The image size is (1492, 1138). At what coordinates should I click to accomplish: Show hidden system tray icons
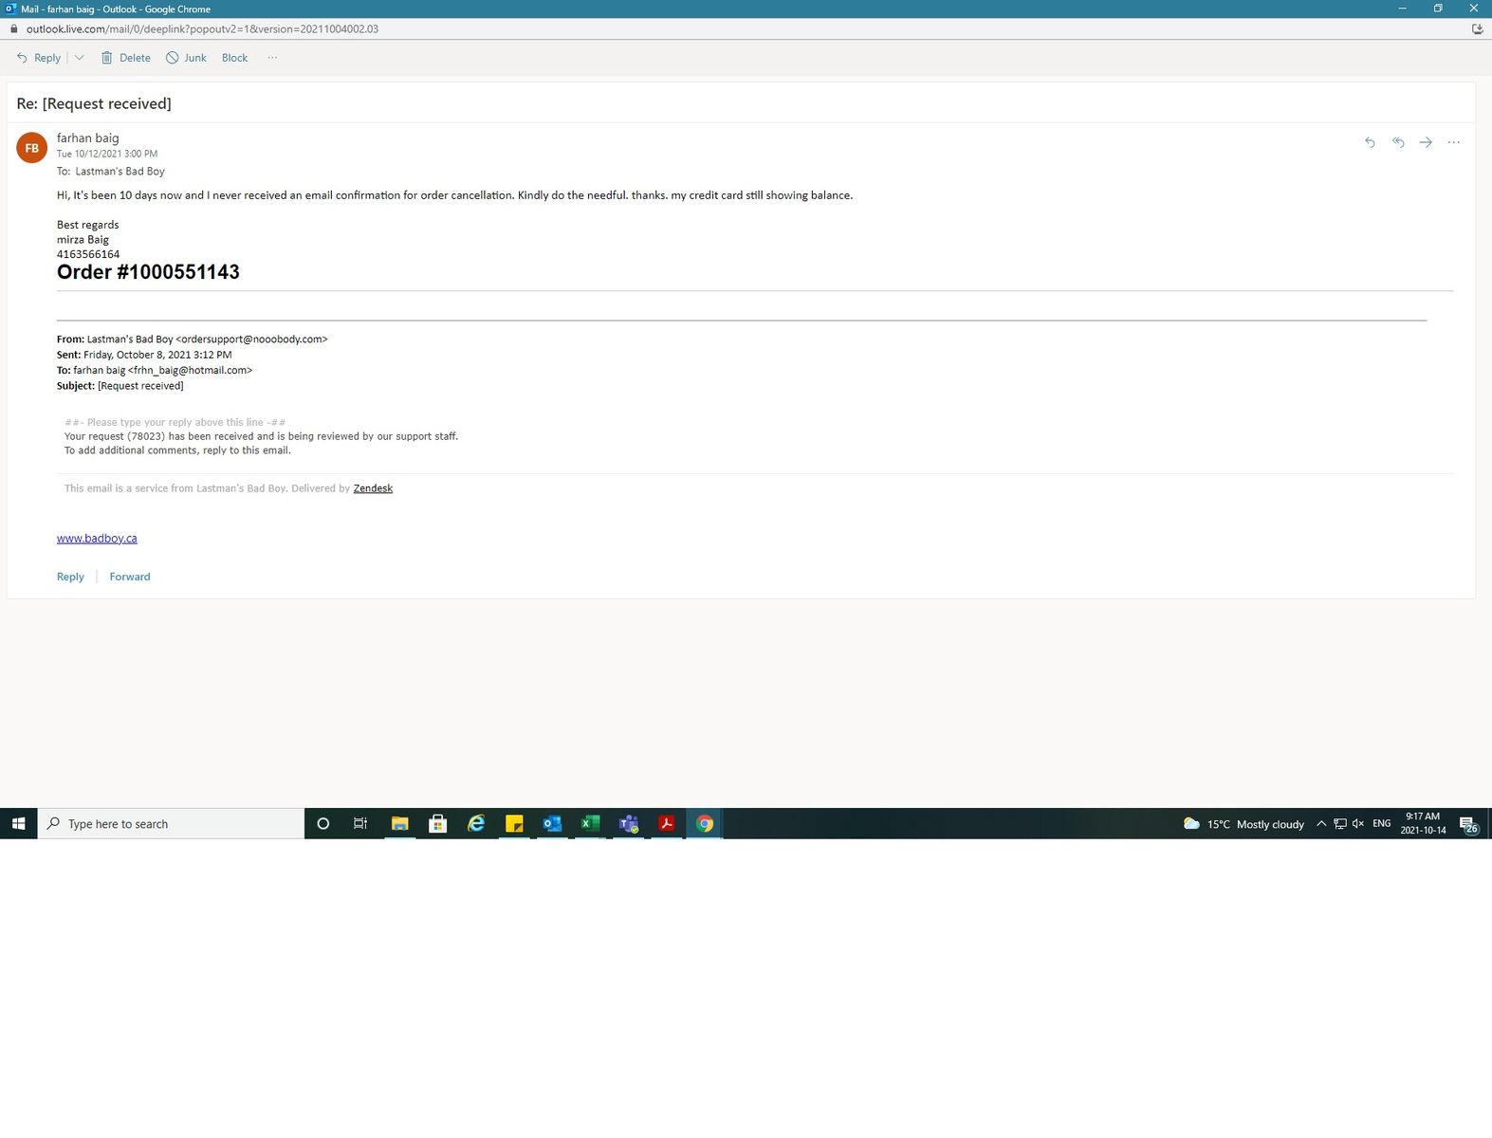coord(1320,824)
